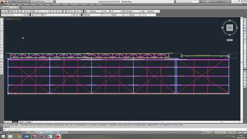Open the Draw menu
The height and width of the screenshot is (139, 247).
48,5
